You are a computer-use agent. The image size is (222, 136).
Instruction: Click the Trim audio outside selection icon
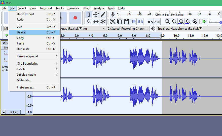(133, 22)
